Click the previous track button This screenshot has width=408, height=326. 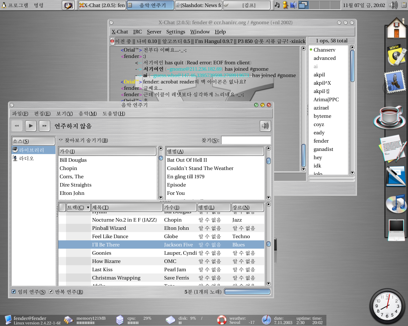coord(17,126)
